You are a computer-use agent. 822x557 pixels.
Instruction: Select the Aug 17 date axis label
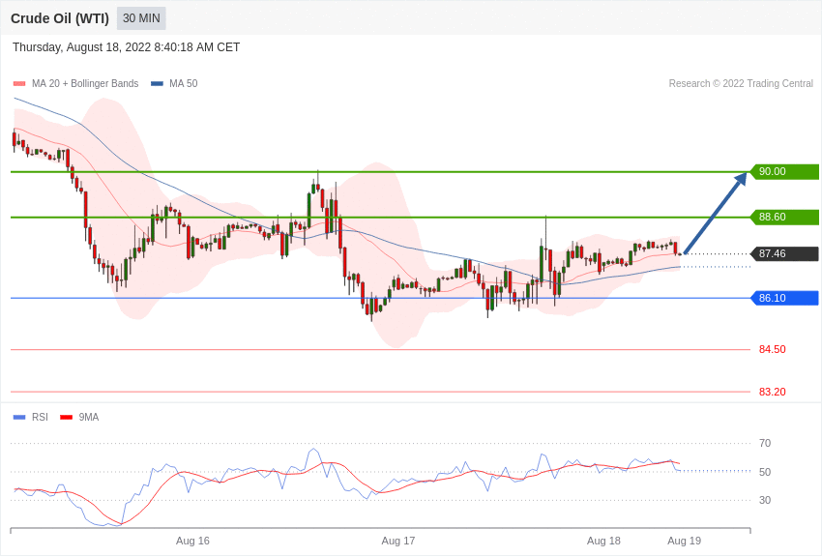[x=397, y=541]
